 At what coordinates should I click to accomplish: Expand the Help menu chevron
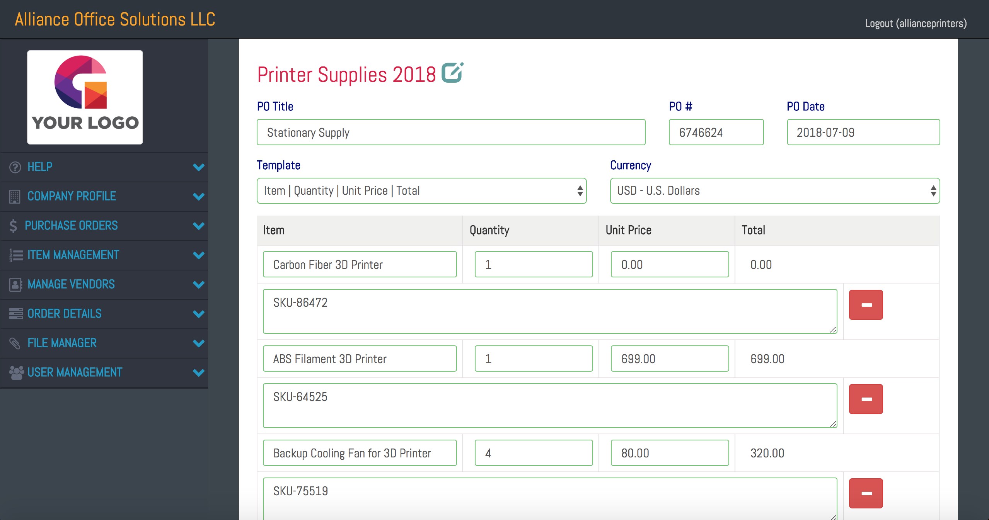click(198, 167)
